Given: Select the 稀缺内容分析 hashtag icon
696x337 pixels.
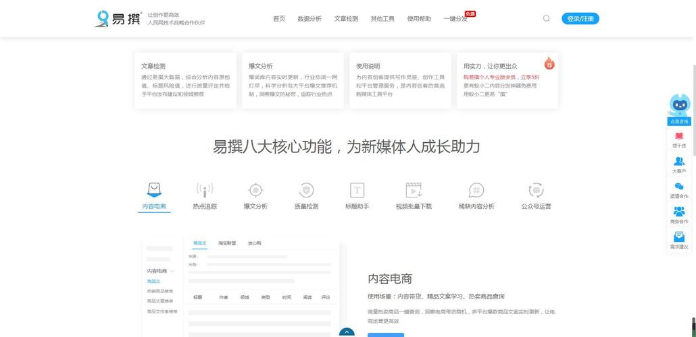Looking at the screenshot, I should [x=476, y=190].
